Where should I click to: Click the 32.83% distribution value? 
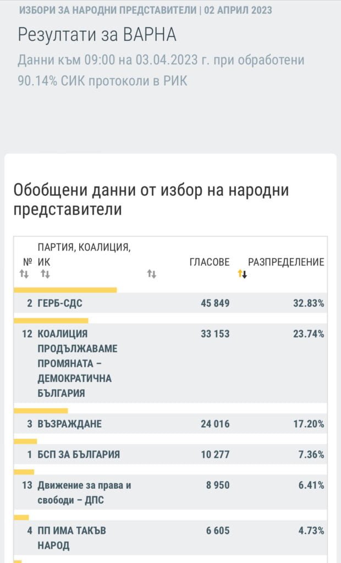(x=308, y=303)
